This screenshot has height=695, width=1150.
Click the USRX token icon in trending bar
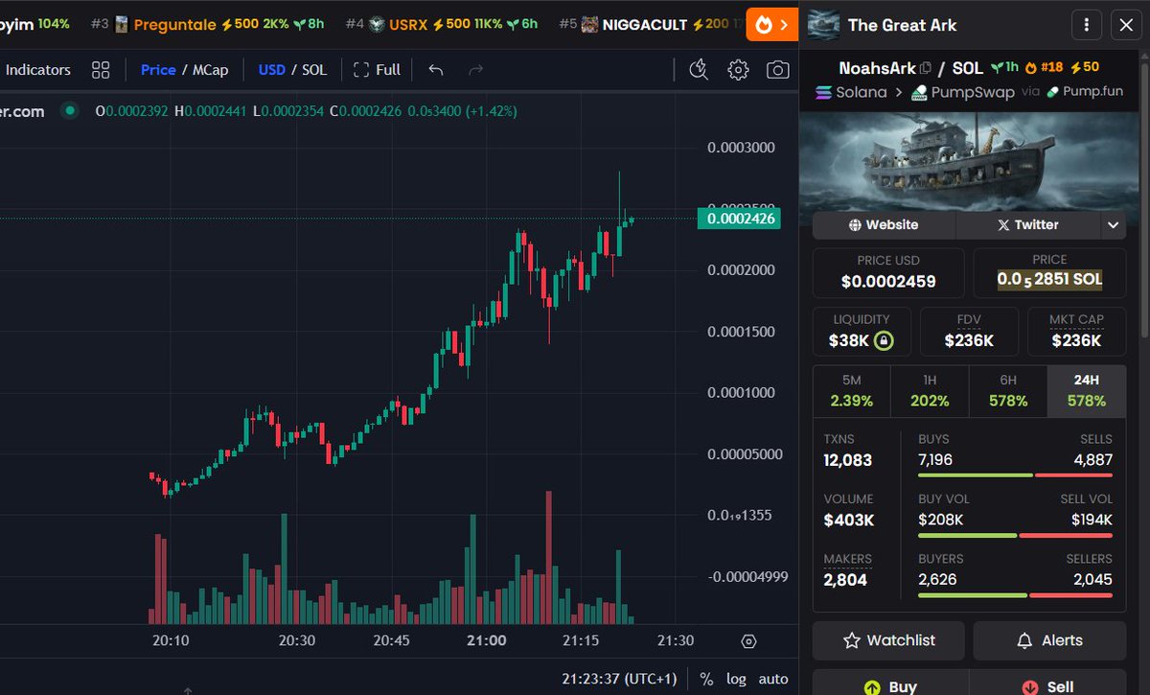point(376,24)
